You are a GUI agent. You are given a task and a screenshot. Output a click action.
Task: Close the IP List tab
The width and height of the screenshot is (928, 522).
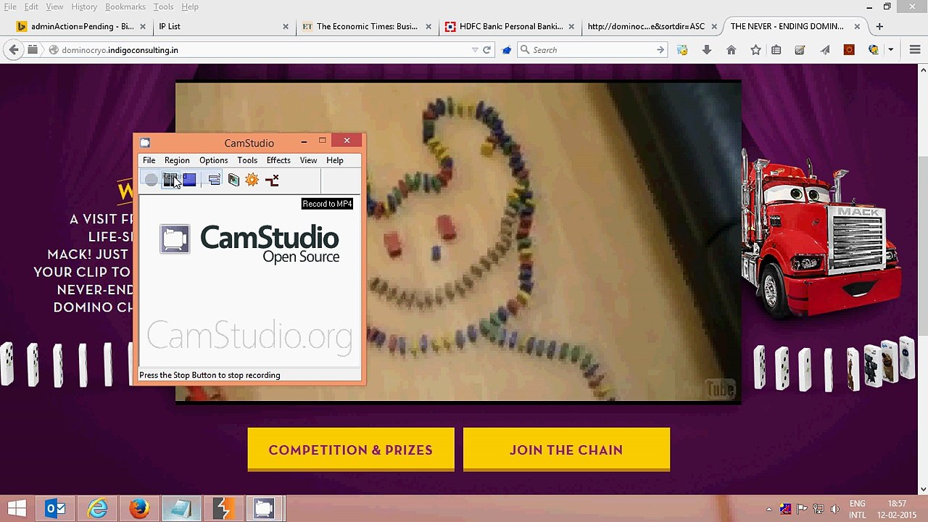click(x=286, y=26)
